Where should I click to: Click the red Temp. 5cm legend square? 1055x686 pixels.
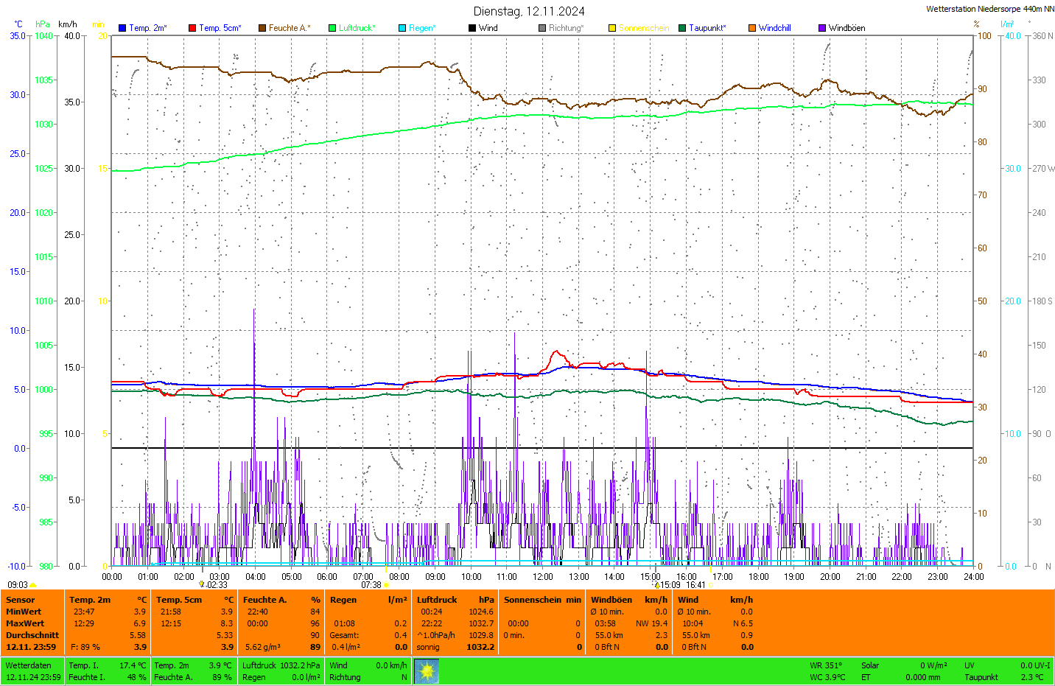pyautogui.click(x=192, y=28)
